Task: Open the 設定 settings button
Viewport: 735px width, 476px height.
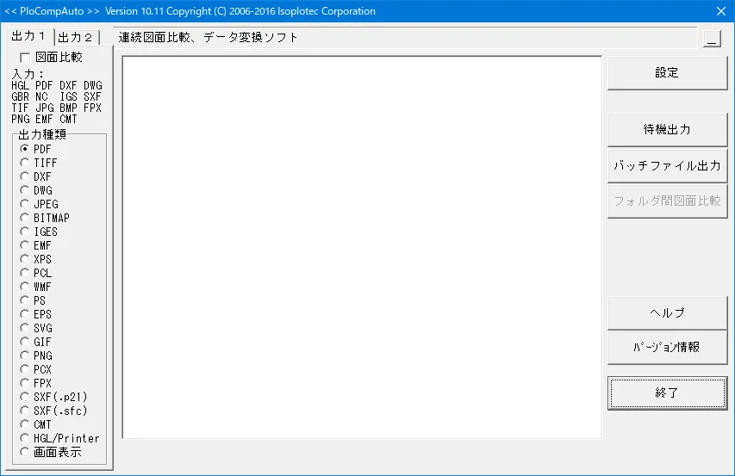Action: (667, 73)
